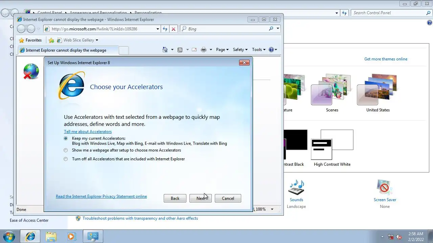Open a new blank tab button
The height and width of the screenshot is (243, 433).
pos(124,50)
